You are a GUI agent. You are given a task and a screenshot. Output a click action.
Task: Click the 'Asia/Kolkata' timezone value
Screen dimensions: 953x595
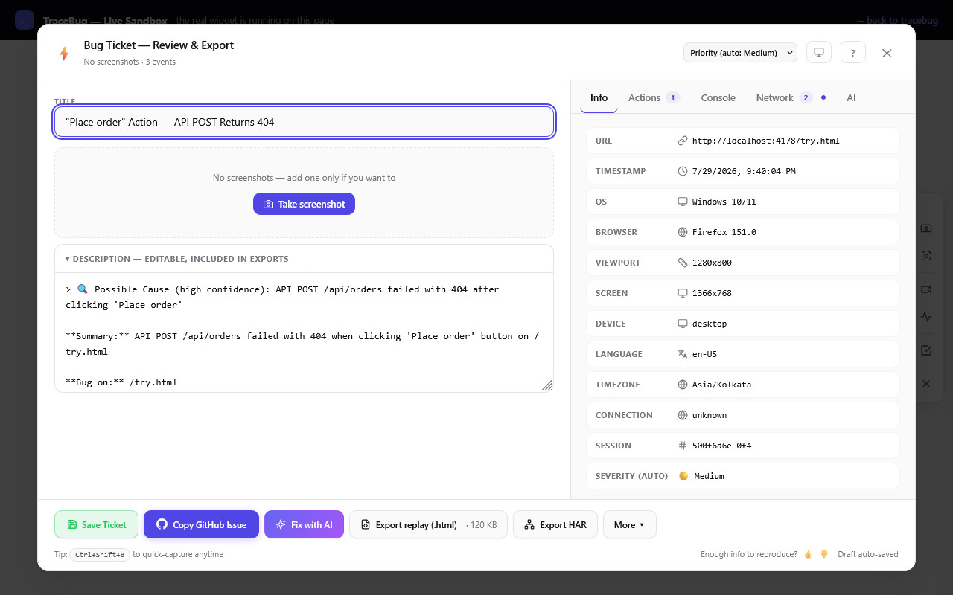point(721,385)
